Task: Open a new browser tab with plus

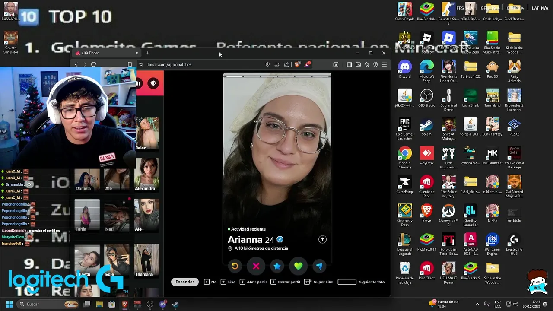Action: [147, 53]
